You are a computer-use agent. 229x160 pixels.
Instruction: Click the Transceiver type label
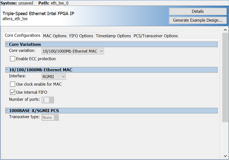[x=24, y=117]
